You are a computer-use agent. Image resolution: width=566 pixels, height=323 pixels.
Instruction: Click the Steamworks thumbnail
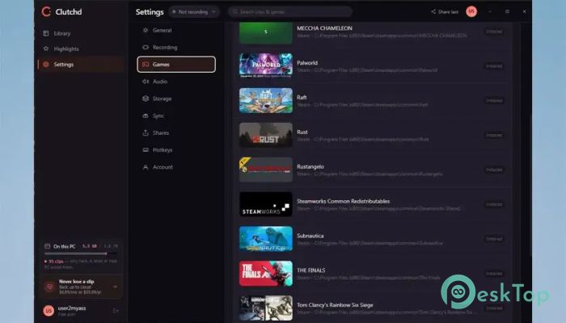coord(266,204)
